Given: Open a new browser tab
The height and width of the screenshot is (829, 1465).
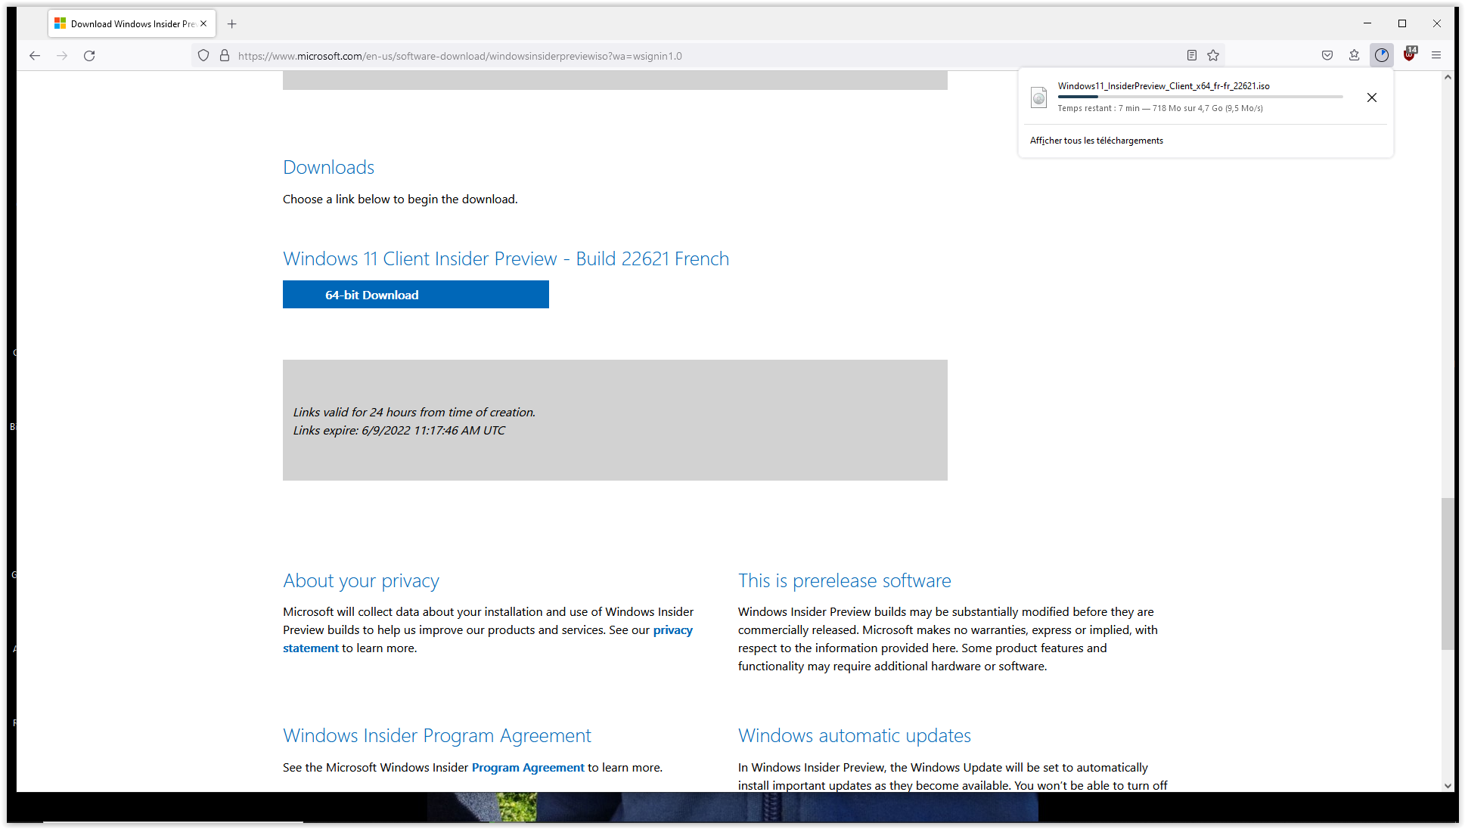Looking at the screenshot, I should coord(232,23).
